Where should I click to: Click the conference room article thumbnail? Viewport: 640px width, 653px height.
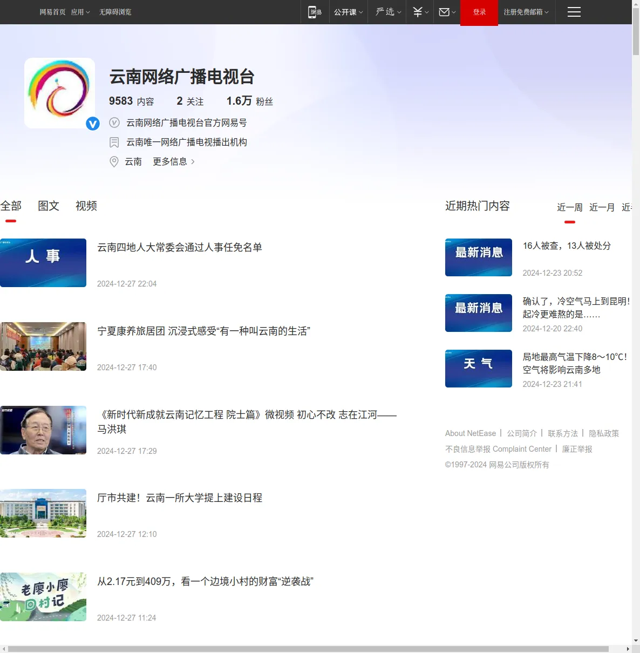(x=43, y=346)
